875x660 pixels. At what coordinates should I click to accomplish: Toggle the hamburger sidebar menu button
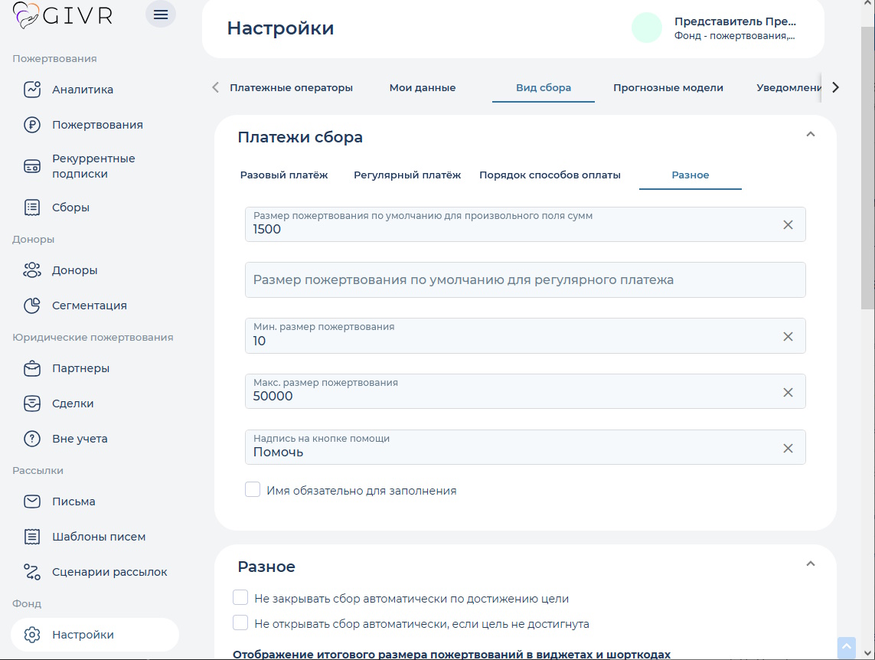coord(161,15)
